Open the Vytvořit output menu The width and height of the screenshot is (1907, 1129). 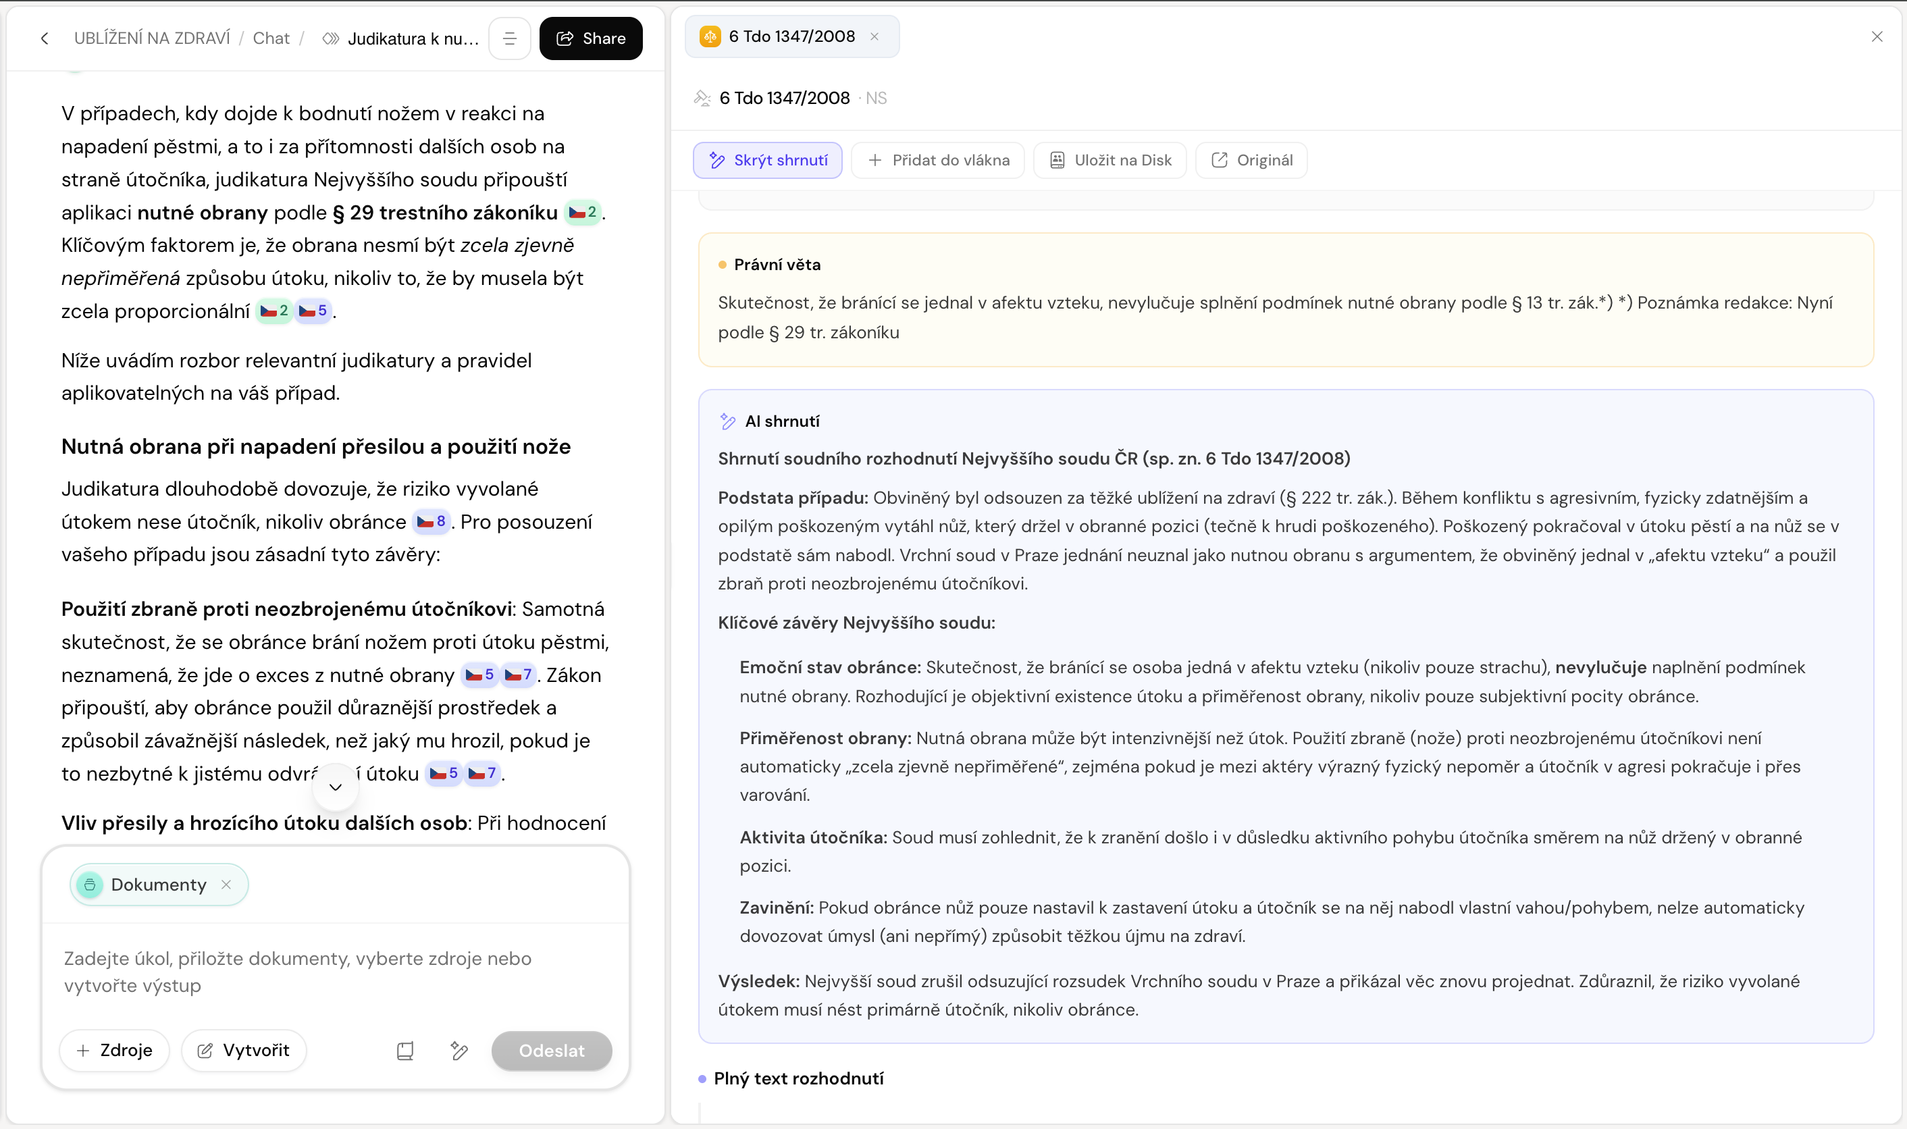244,1051
